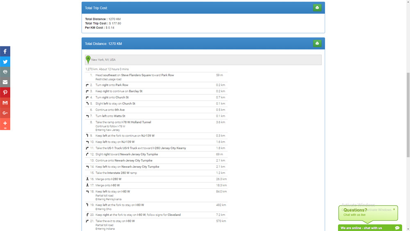Image resolution: width=410 pixels, height=231 pixels.
Task: Share page via Twitter sidebar icon
Action: click(x=5, y=62)
